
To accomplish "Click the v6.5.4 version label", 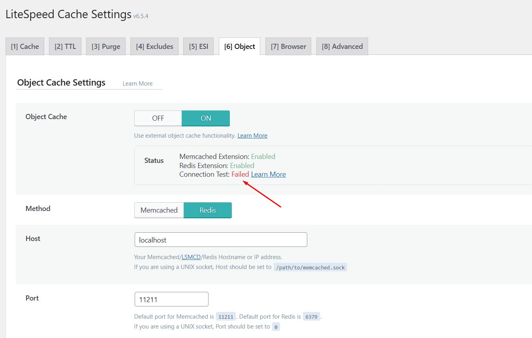I will [x=141, y=17].
